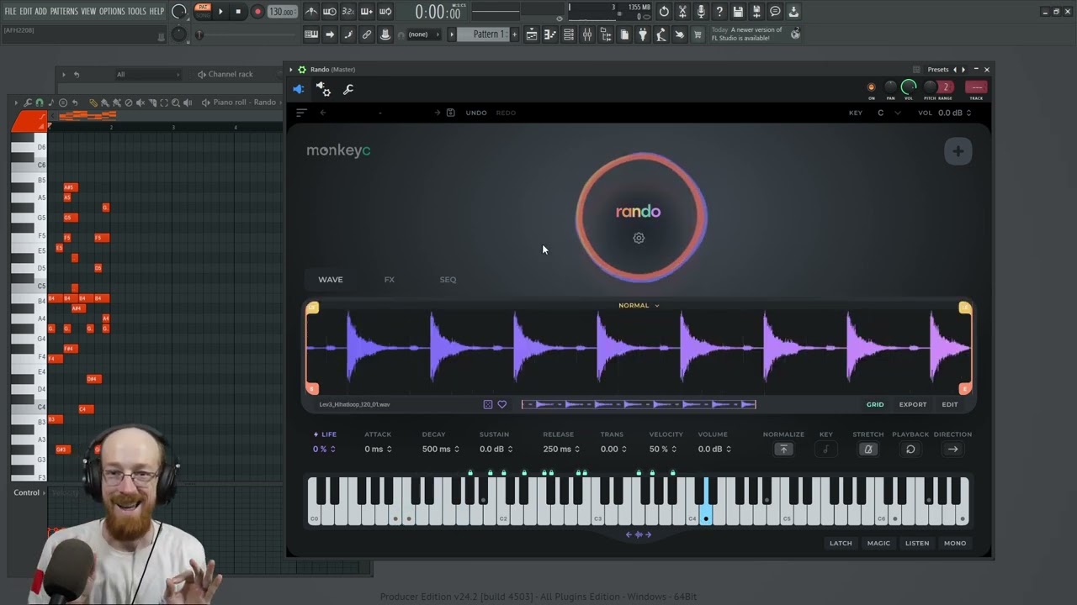Click the tempo 130.000 field
The image size is (1077, 605).
pos(282,12)
